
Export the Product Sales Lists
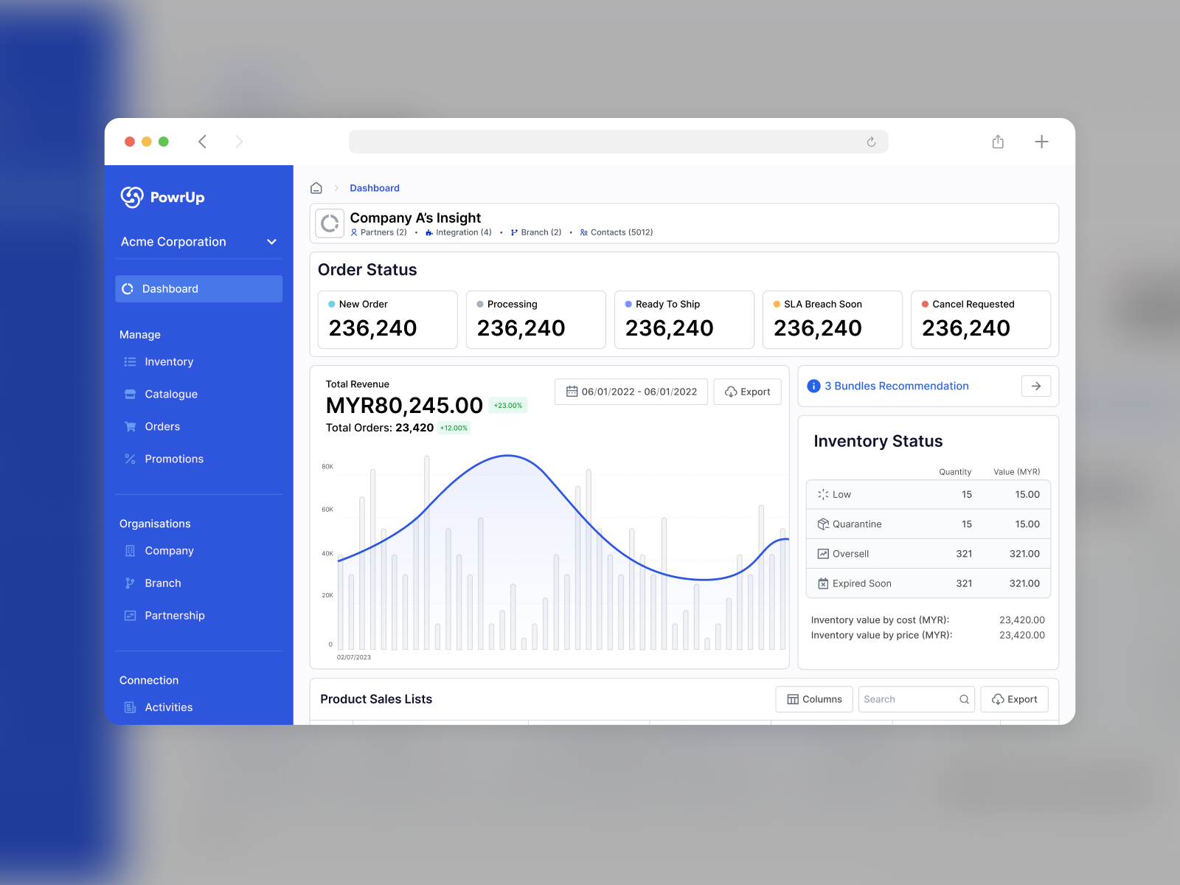point(1014,699)
